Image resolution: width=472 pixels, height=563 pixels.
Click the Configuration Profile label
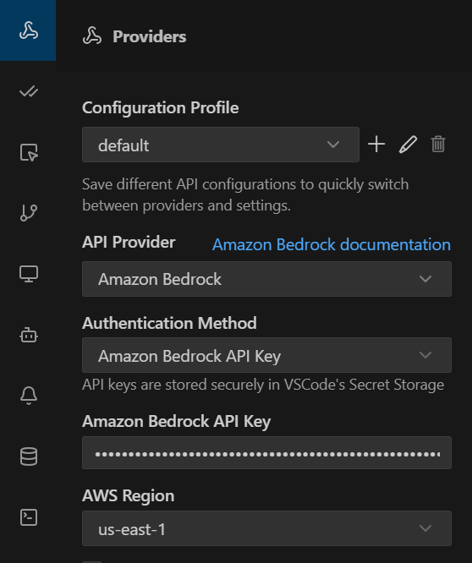[x=160, y=107]
